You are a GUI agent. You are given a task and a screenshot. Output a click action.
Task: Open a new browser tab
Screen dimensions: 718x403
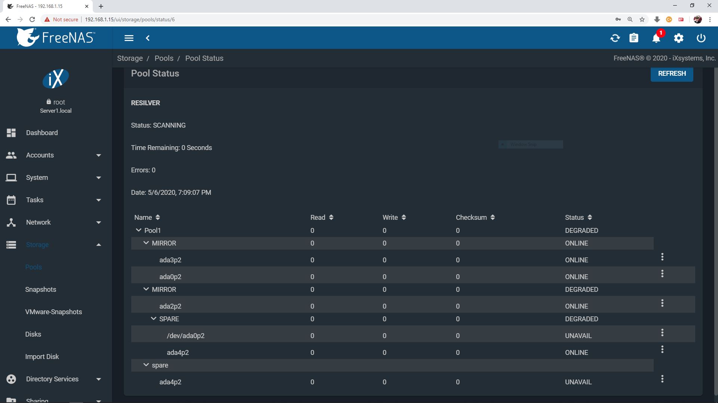coord(101,6)
